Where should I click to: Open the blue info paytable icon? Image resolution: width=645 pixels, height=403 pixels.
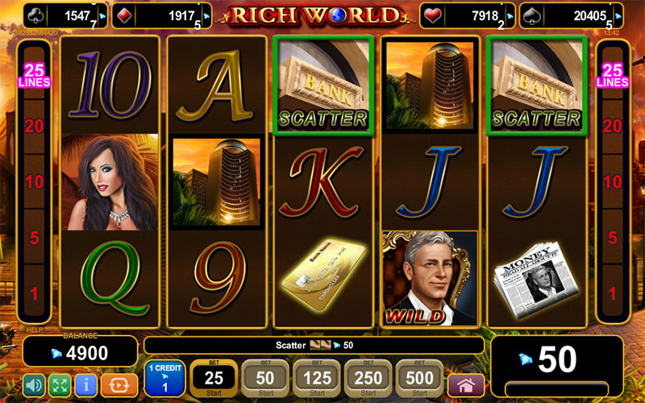(x=85, y=386)
